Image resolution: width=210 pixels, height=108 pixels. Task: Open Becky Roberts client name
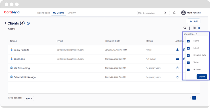(x=21, y=50)
